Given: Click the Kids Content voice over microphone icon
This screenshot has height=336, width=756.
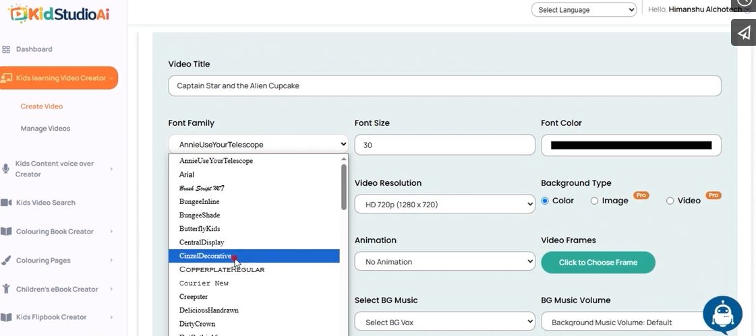Looking at the screenshot, I should tap(6, 168).
